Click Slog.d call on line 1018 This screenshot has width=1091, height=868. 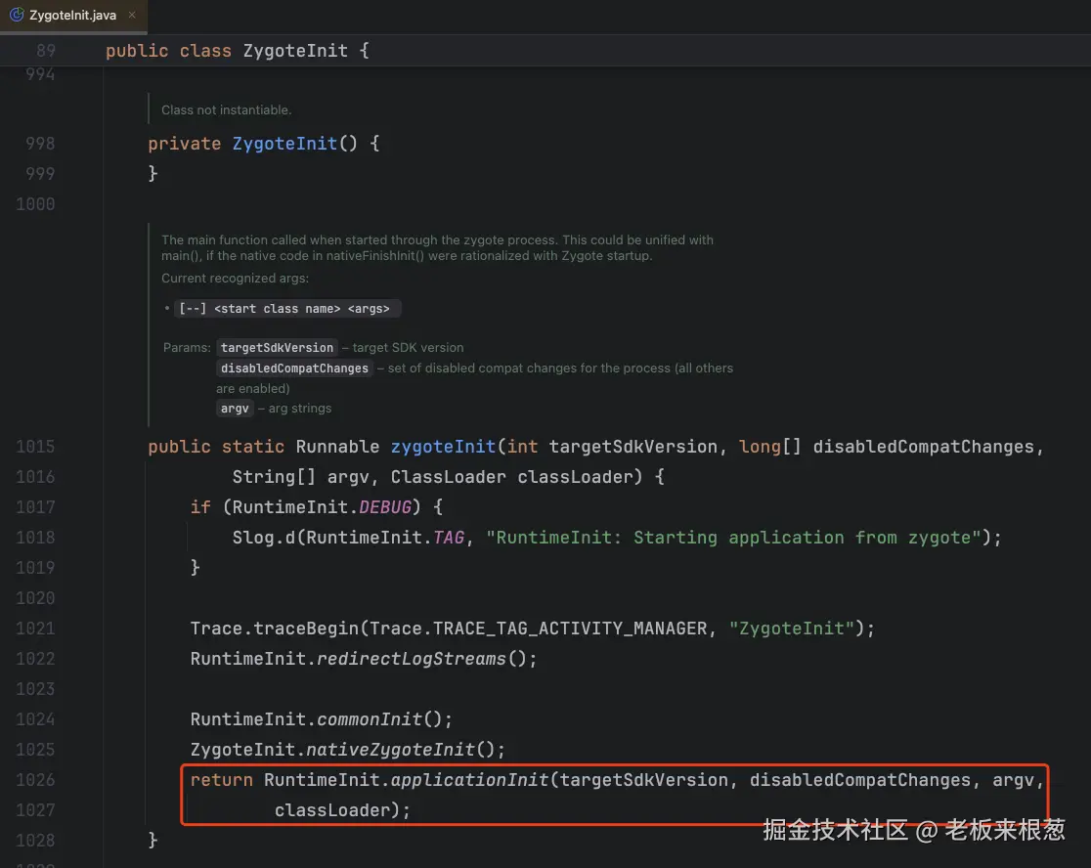point(264,538)
